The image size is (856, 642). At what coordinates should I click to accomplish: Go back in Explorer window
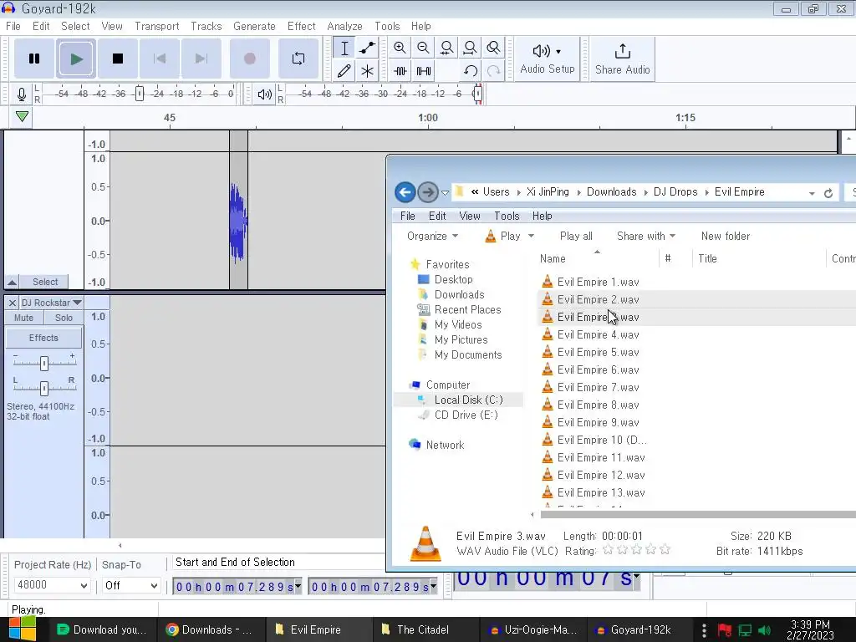(405, 192)
